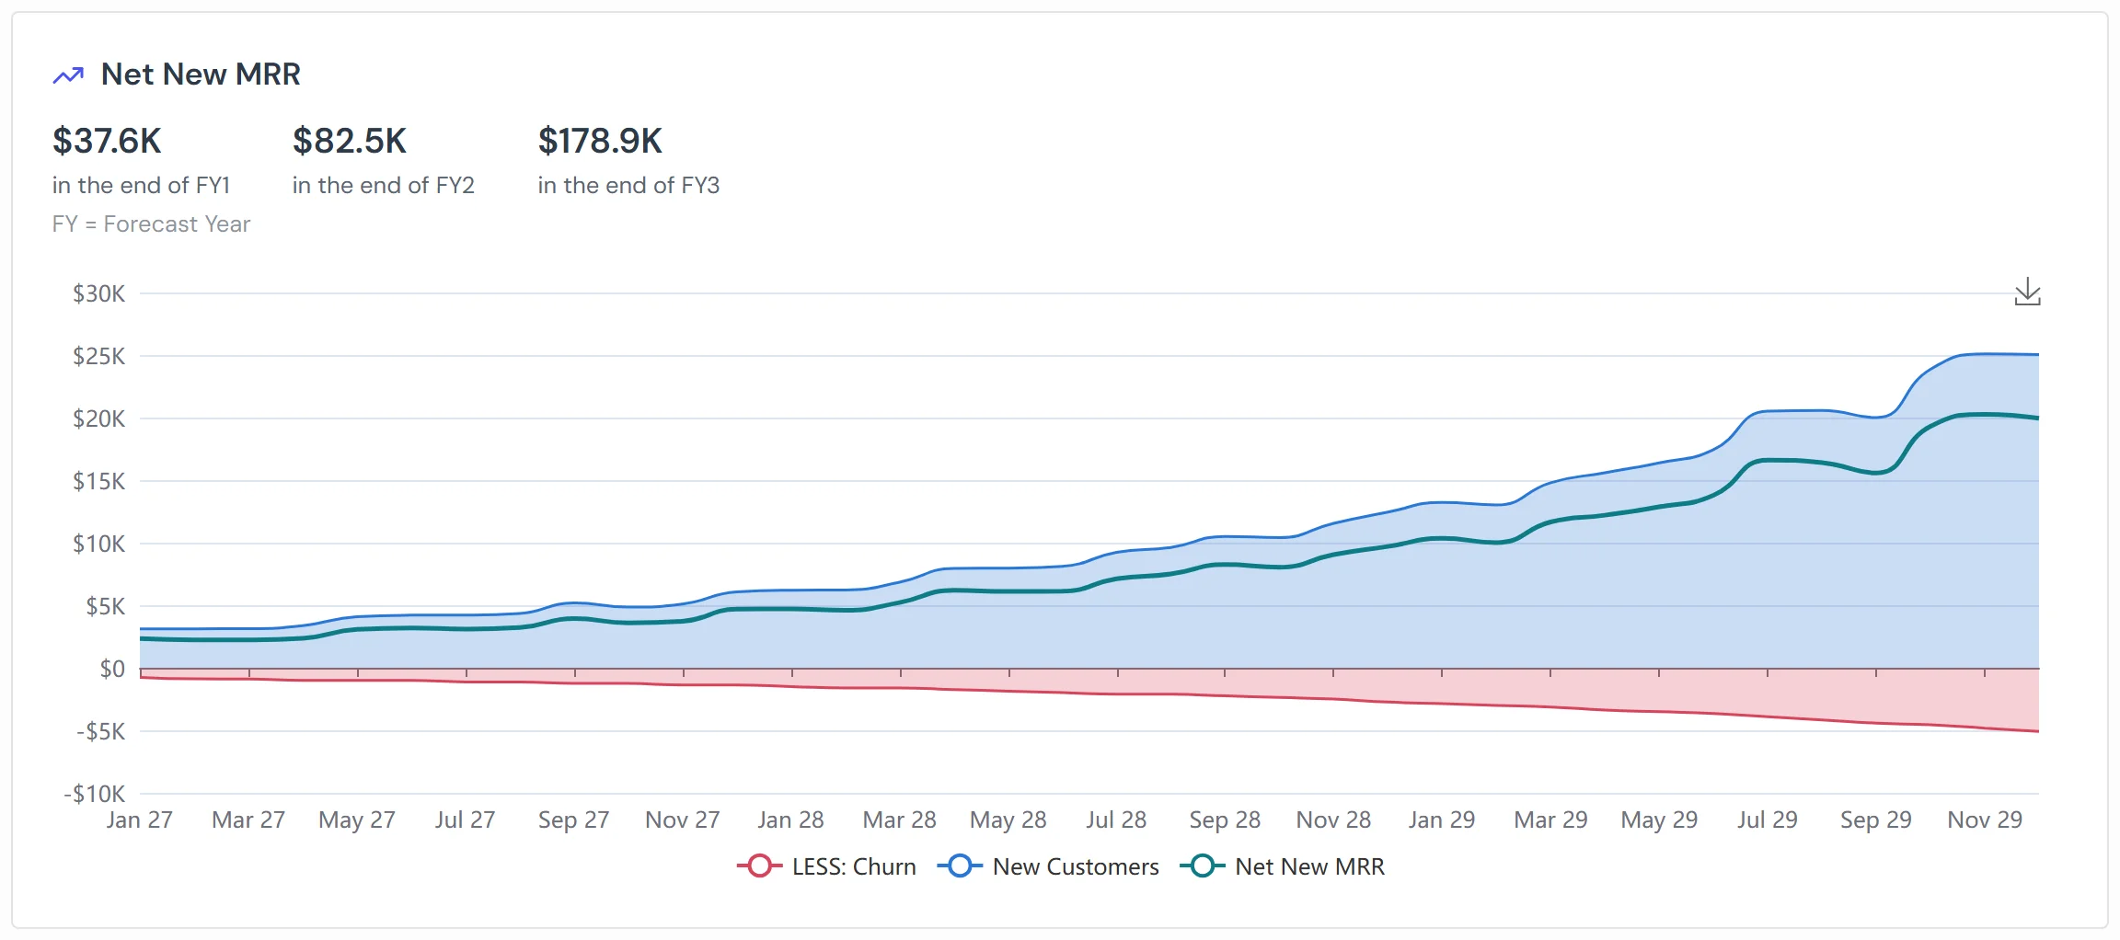Screen dimensions: 2120x940
Task: Click the Jan 29 x-axis label
Action: click(1442, 820)
